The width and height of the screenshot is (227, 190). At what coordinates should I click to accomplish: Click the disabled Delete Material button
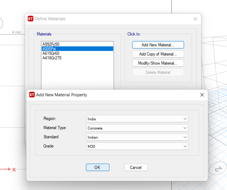[158, 72]
